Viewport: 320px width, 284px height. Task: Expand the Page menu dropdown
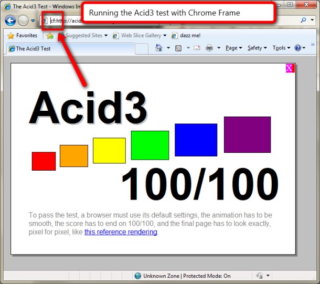click(233, 48)
